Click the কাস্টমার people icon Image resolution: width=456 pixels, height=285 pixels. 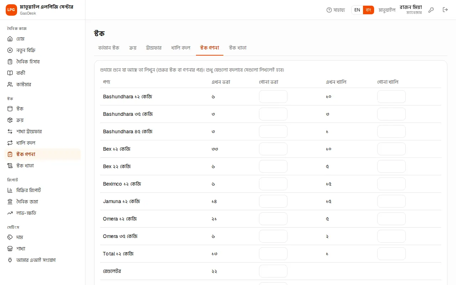(x=10, y=84)
